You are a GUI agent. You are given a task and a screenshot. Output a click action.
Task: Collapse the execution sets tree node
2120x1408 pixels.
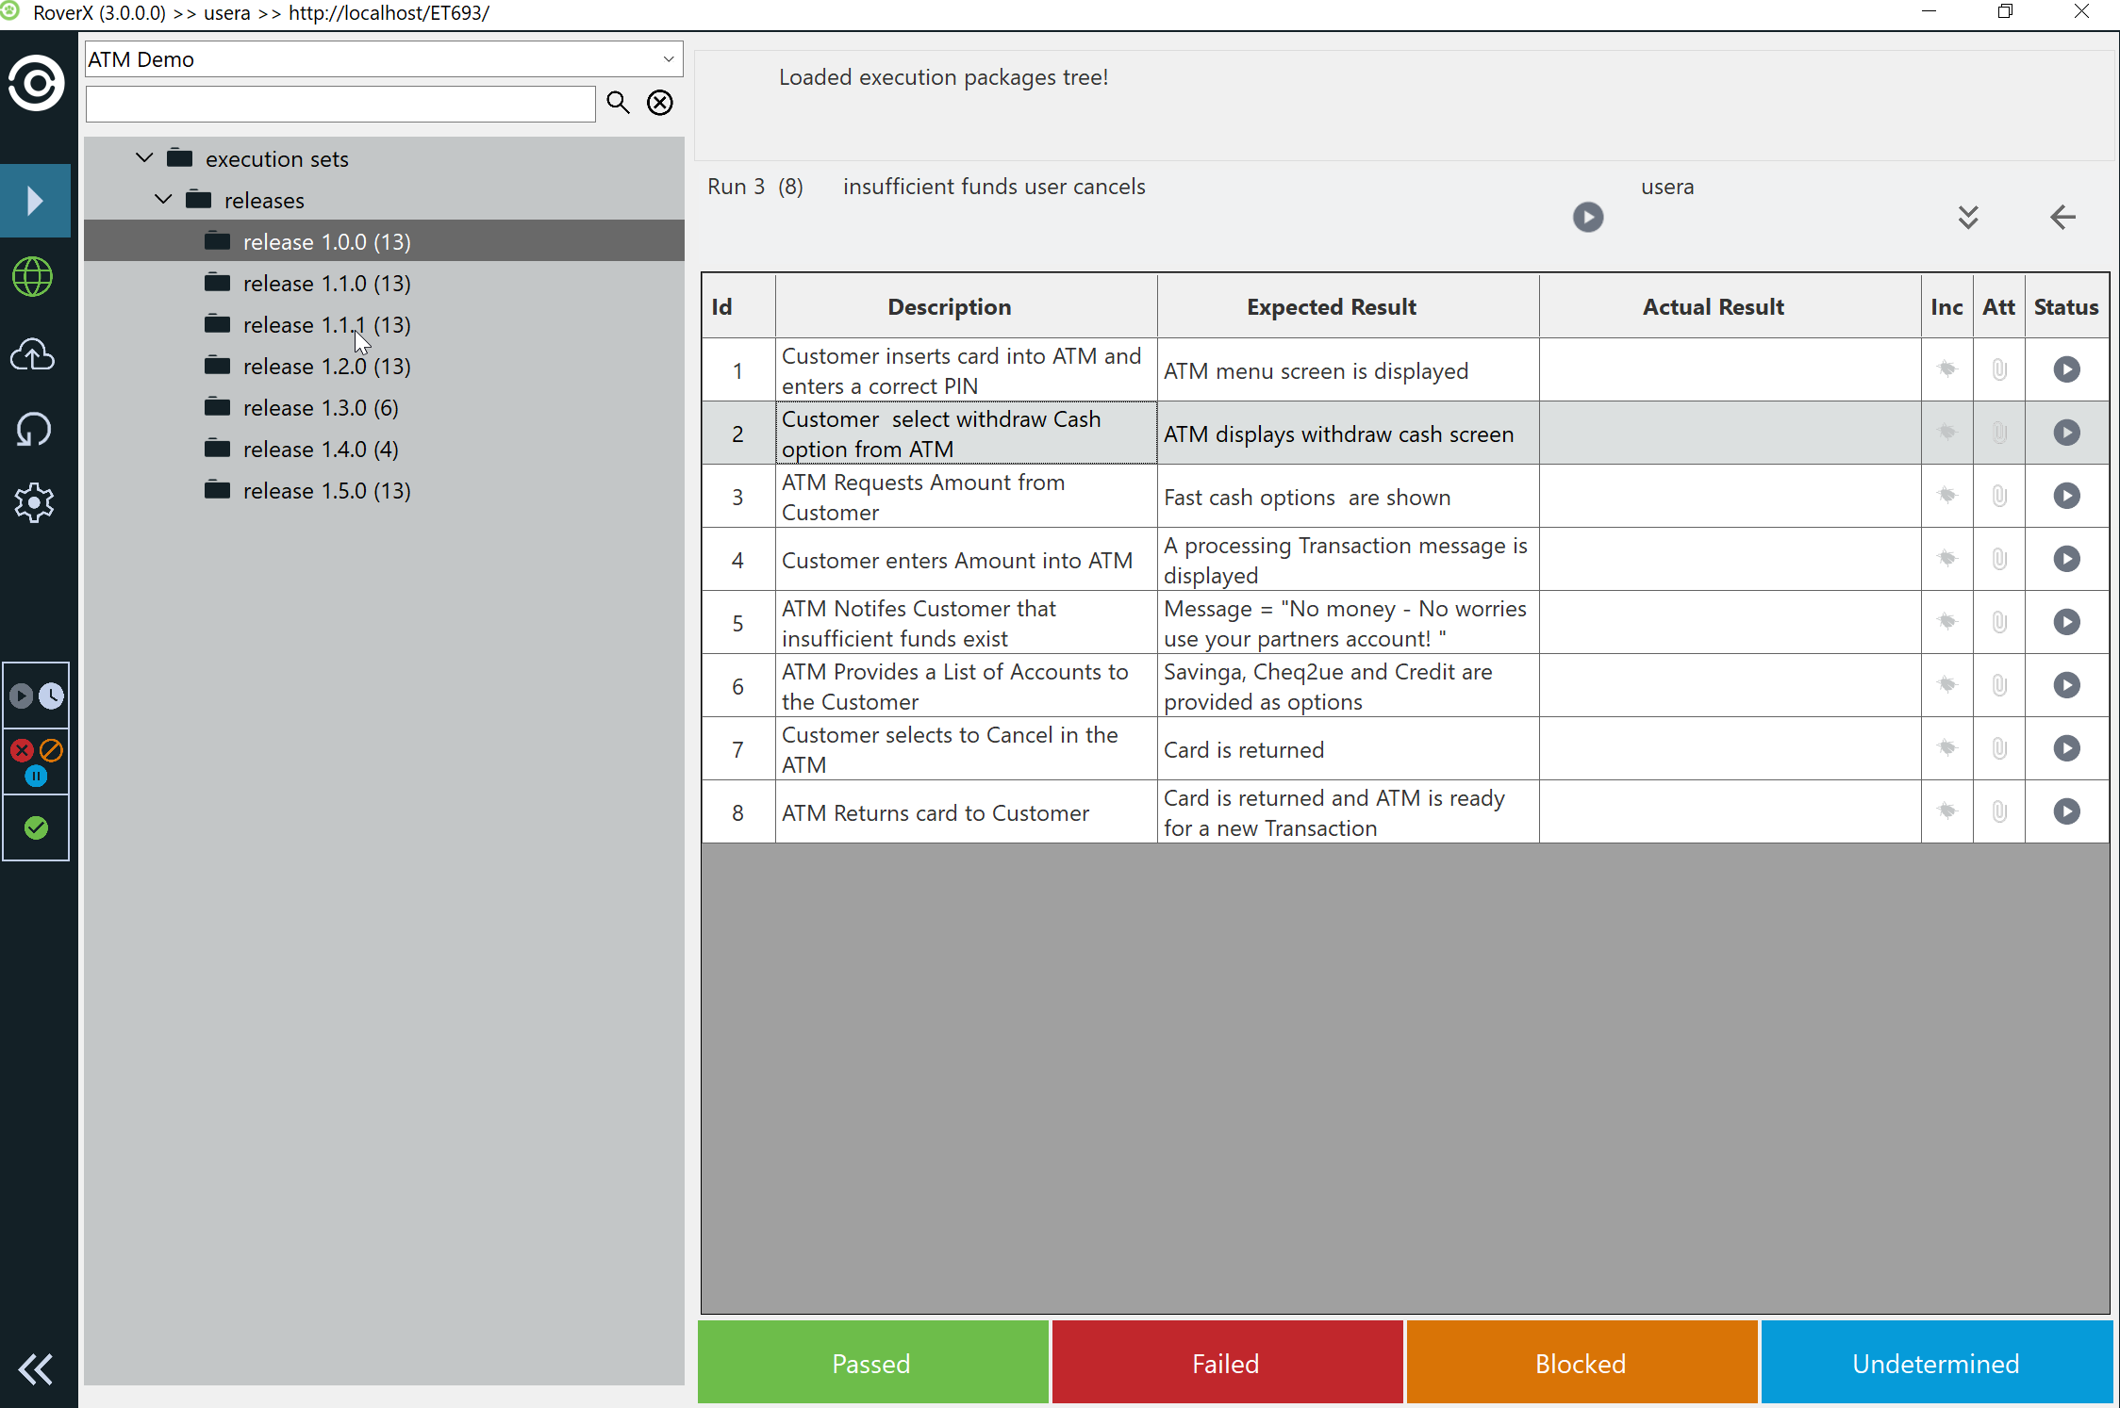point(144,158)
